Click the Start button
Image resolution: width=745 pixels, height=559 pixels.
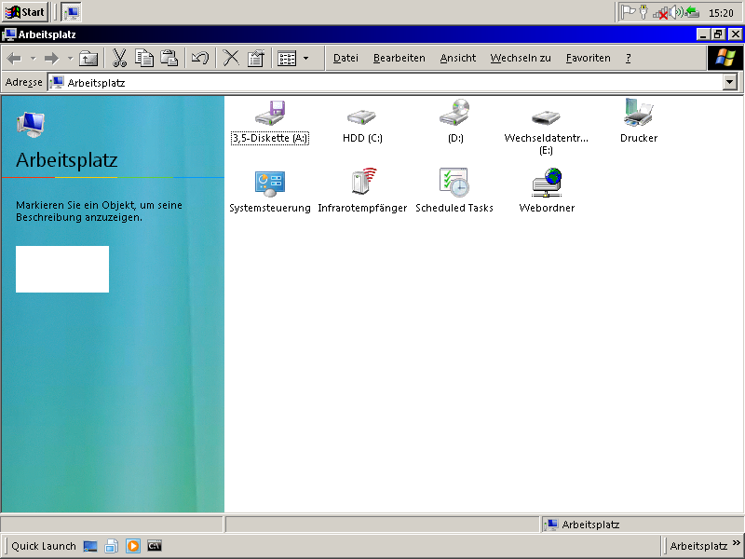(26, 12)
